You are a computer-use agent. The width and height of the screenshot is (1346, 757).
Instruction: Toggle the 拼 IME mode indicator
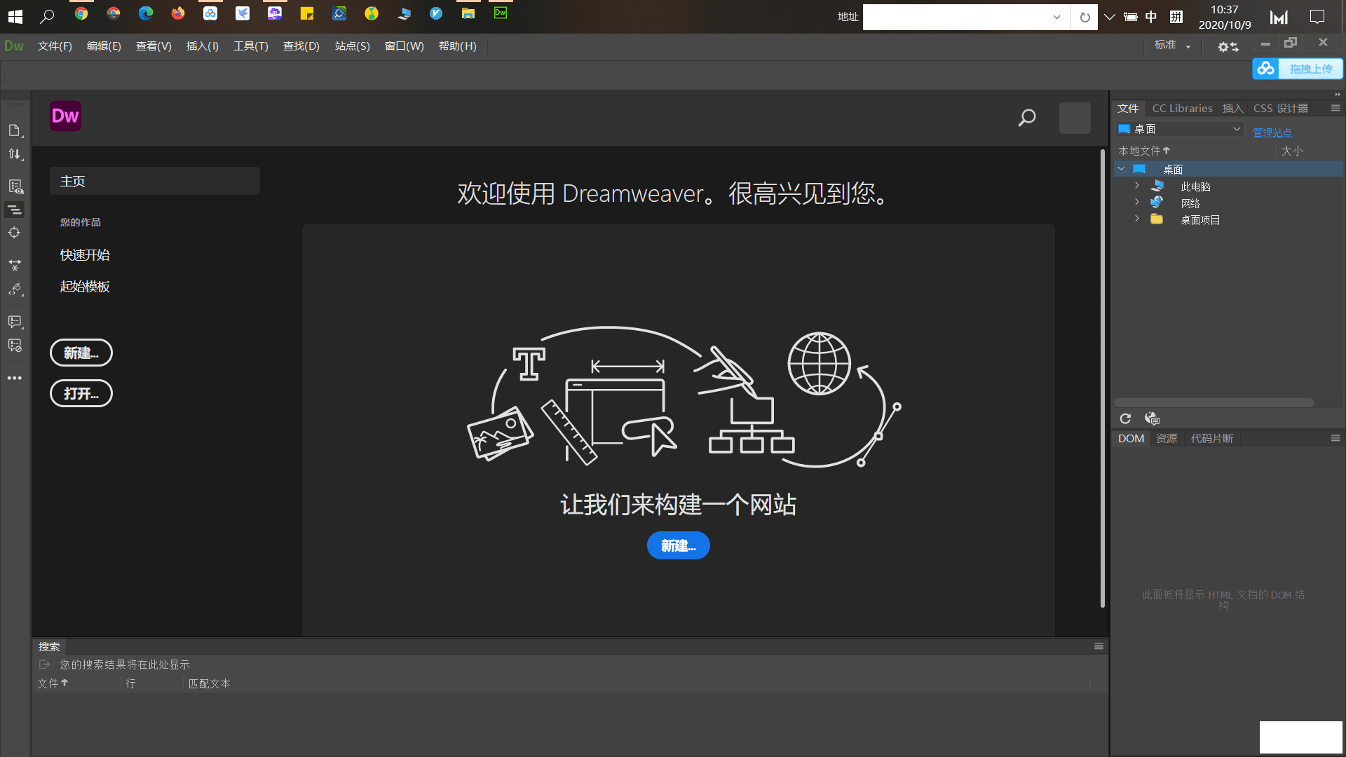pyautogui.click(x=1176, y=17)
